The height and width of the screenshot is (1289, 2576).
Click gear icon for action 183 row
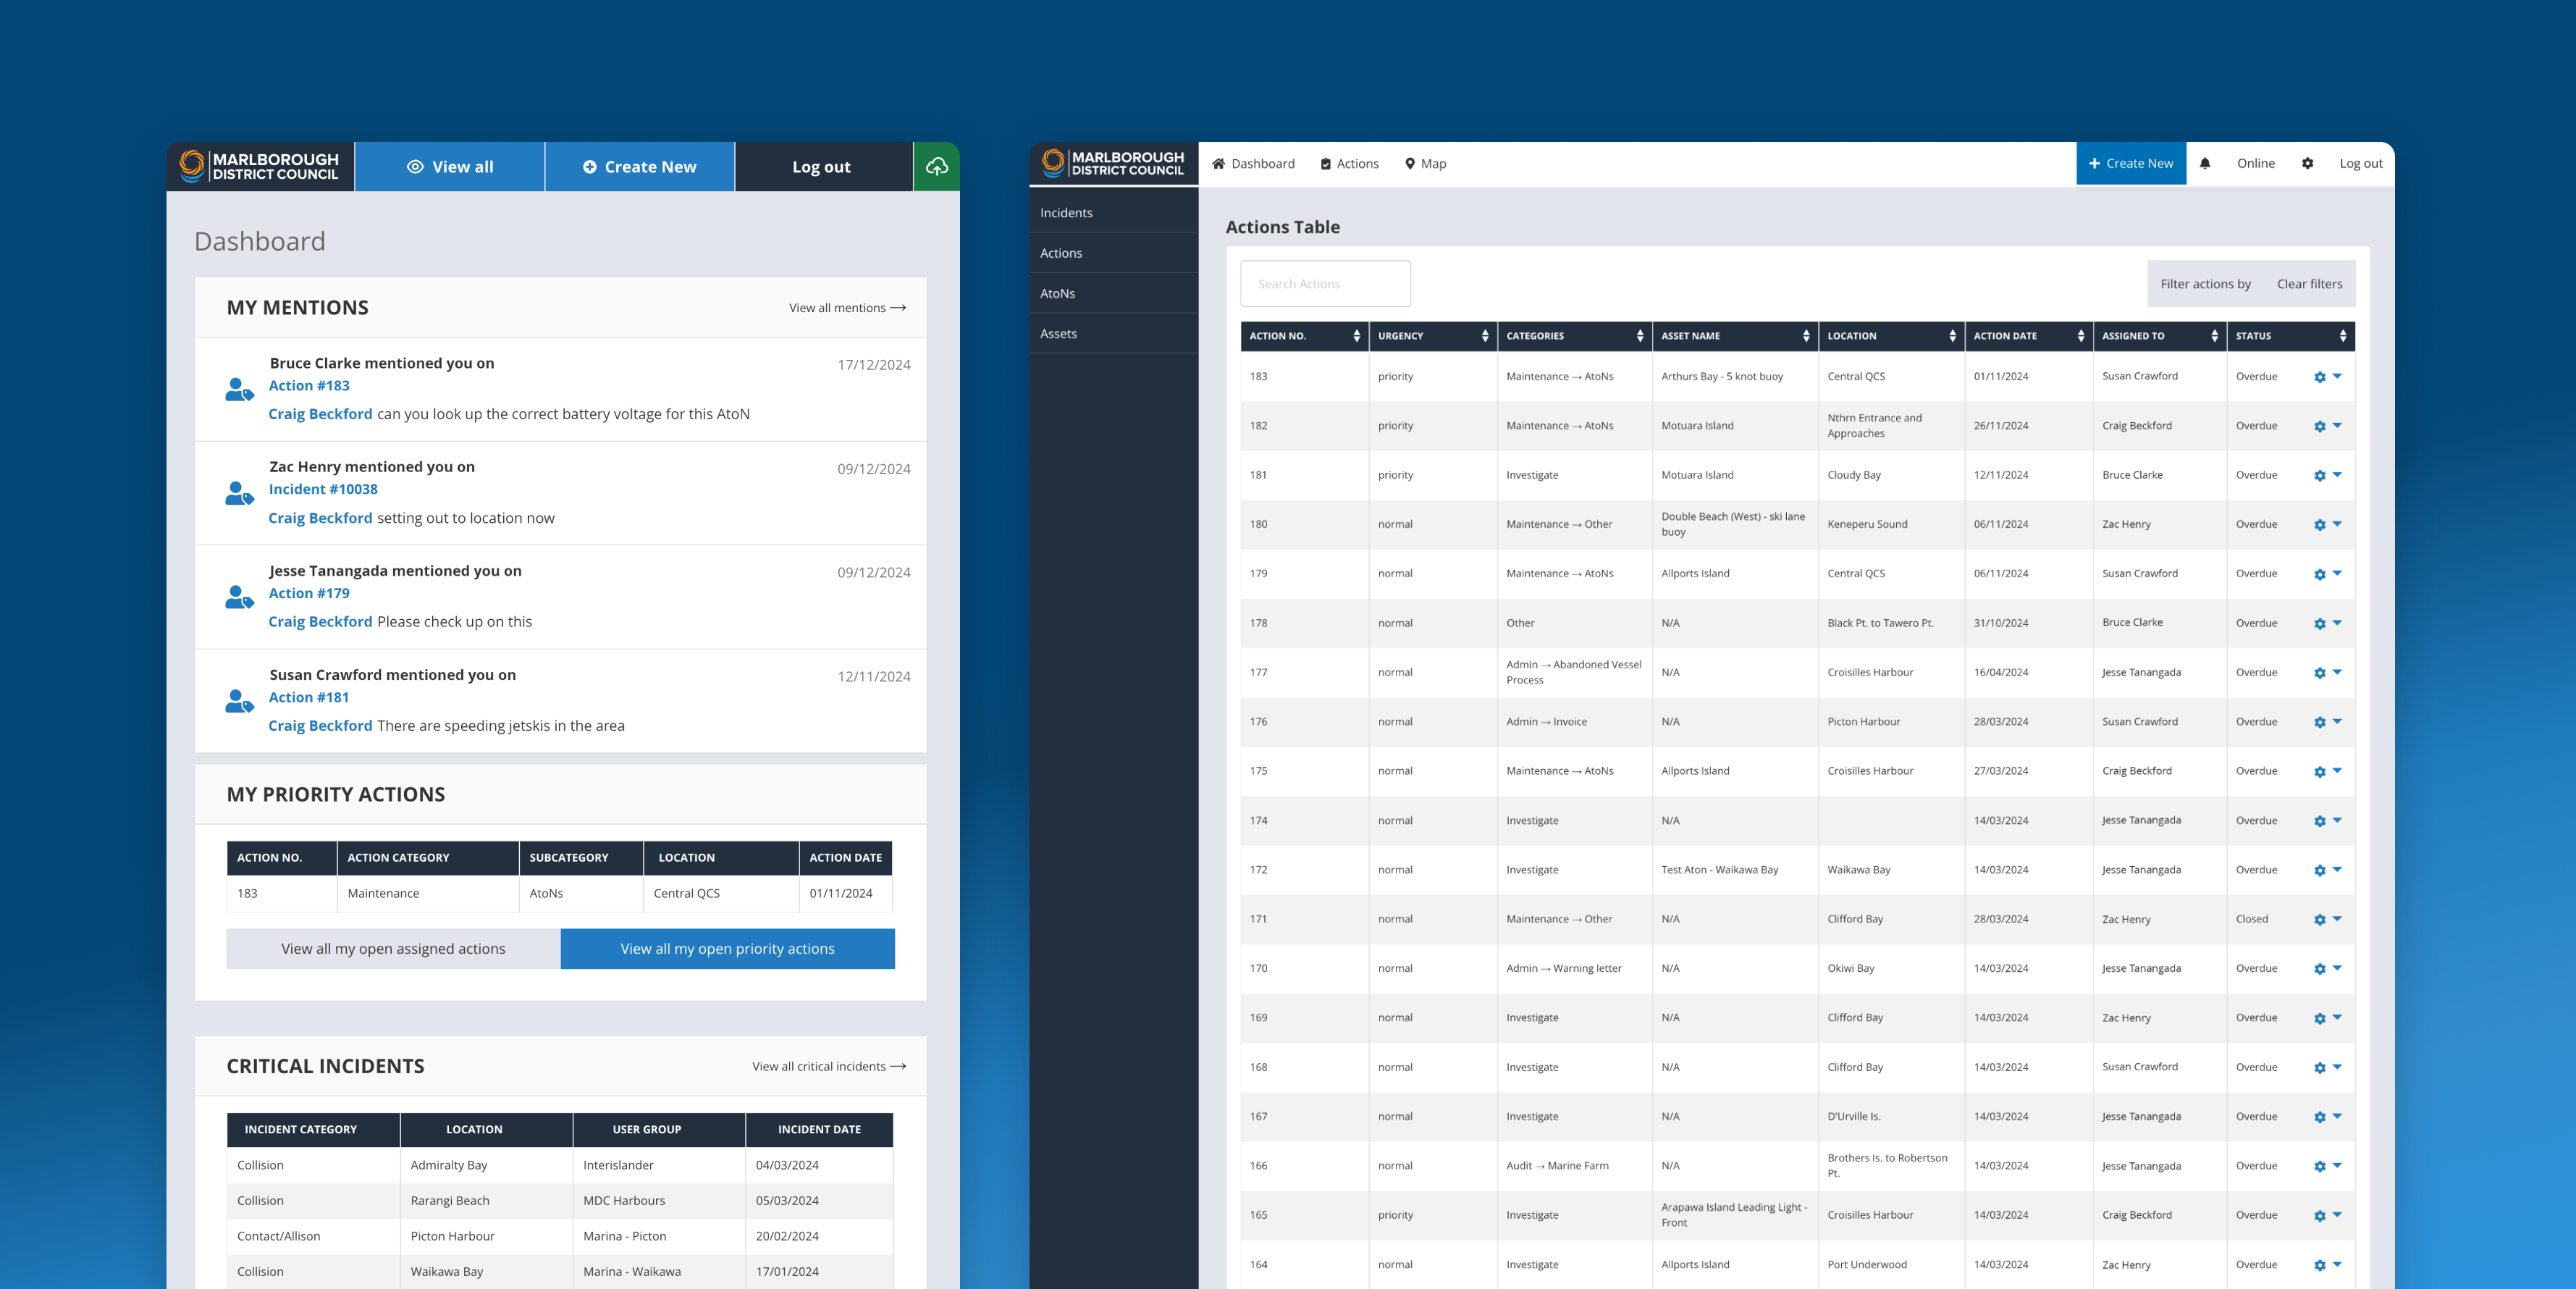coord(2319,377)
